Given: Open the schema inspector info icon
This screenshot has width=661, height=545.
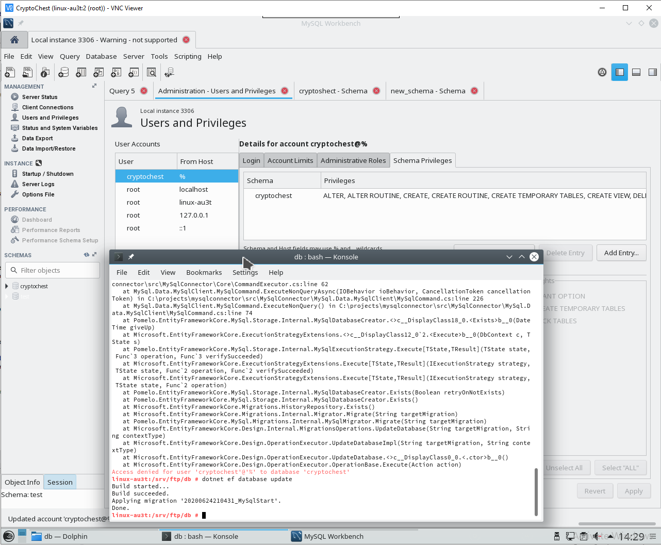Looking at the screenshot, I should pos(45,72).
